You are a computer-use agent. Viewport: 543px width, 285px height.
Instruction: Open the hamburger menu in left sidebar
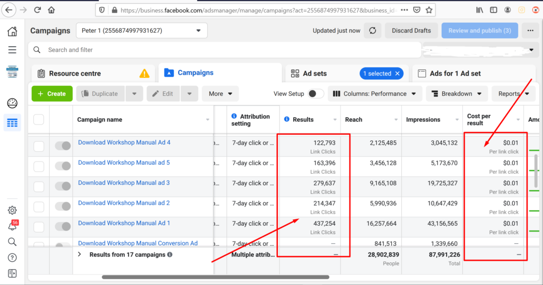click(12, 50)
